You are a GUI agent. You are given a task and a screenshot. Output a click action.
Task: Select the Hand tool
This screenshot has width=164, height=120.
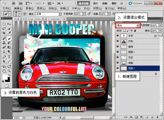click(4, 71)
